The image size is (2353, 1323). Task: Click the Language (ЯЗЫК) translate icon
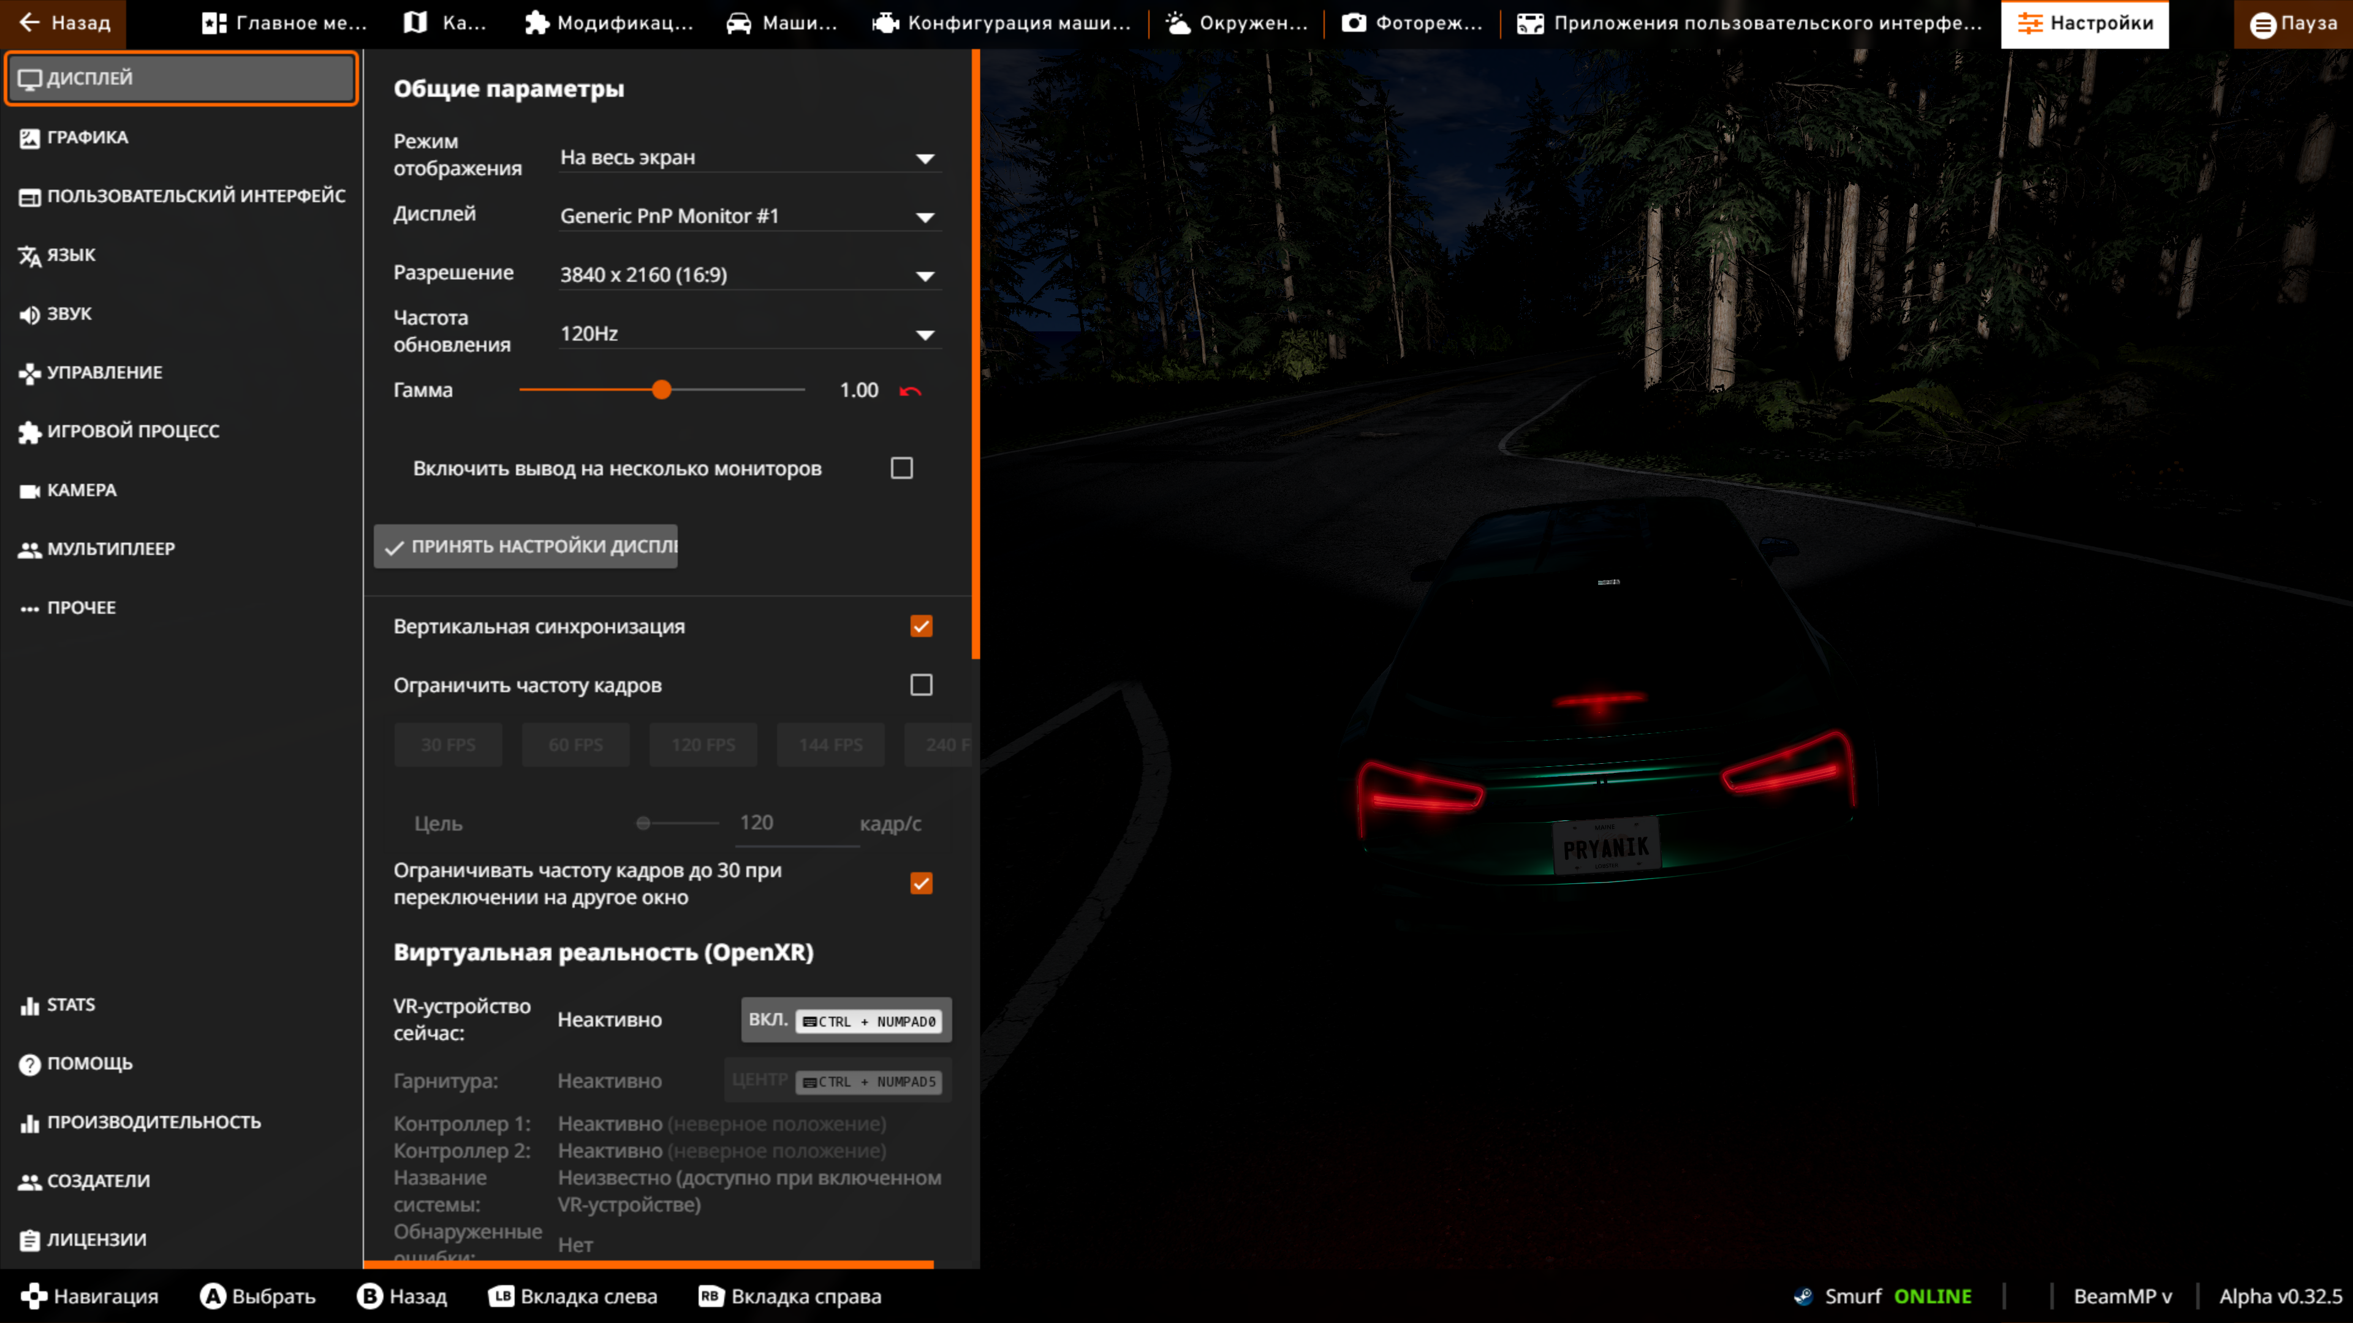pyautogui.click(x=29, y=255)
